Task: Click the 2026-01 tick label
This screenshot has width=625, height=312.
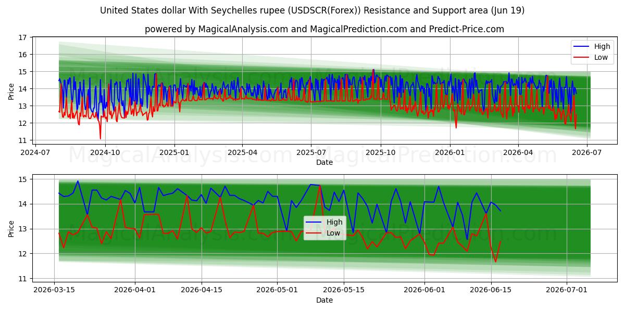Action: [449, 152]
